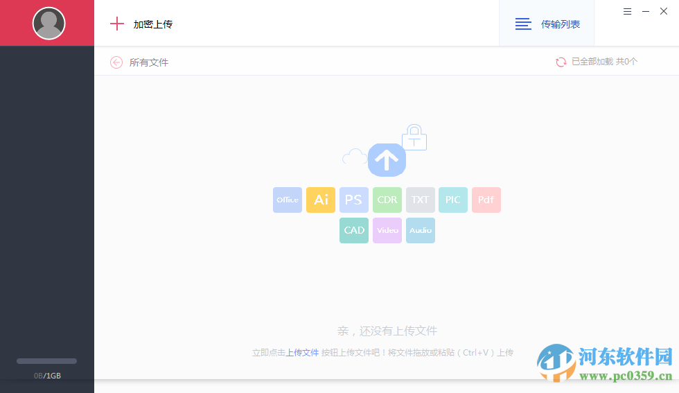This screenshot has width=679, height=393.
Task: Click the transfer list lines icon
Action: point(523,24)
